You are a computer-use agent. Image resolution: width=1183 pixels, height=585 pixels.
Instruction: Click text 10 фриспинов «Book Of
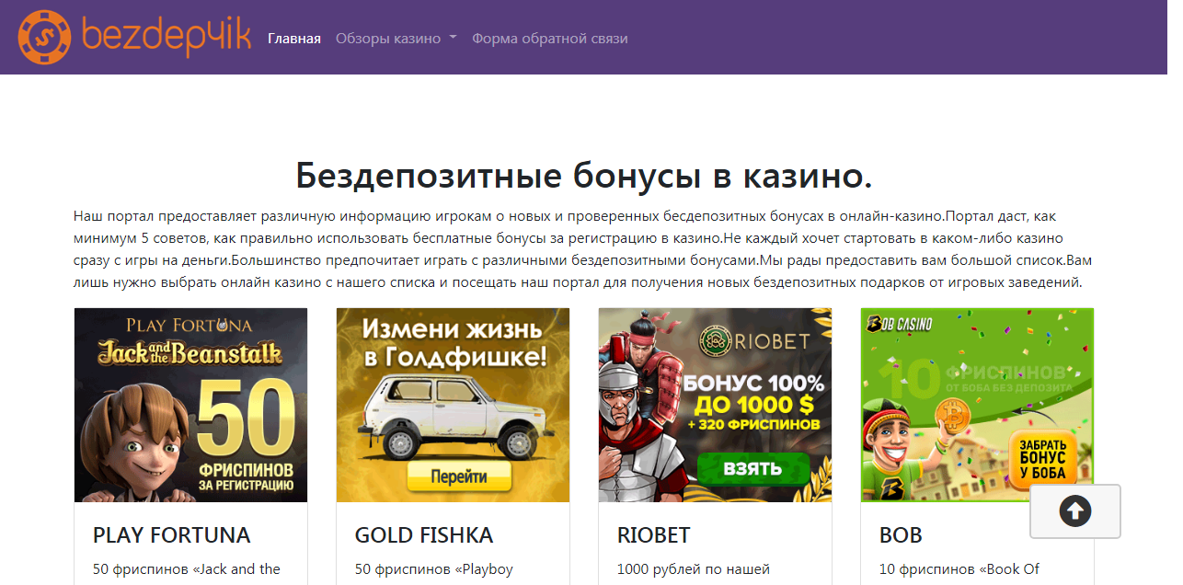959,569
